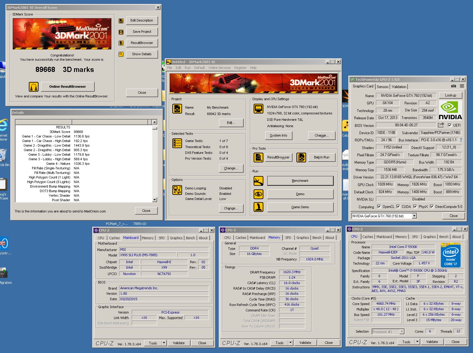The image size is (473, 353).
Task: Click the Game 4 - Nature result row
Action: 83,164
